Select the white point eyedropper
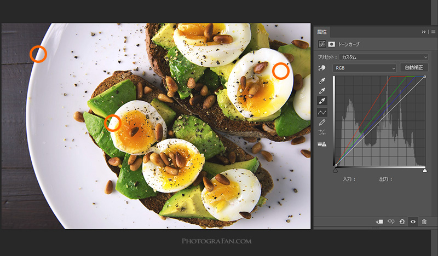The width and height of the screenshot is (438, 256). click(322, 101)
